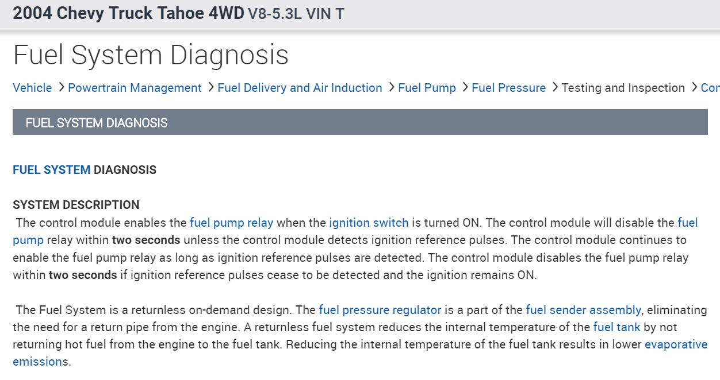
Task: Click the chevron before Fuel Delivery breadcrumb
Action: point(210,87)
